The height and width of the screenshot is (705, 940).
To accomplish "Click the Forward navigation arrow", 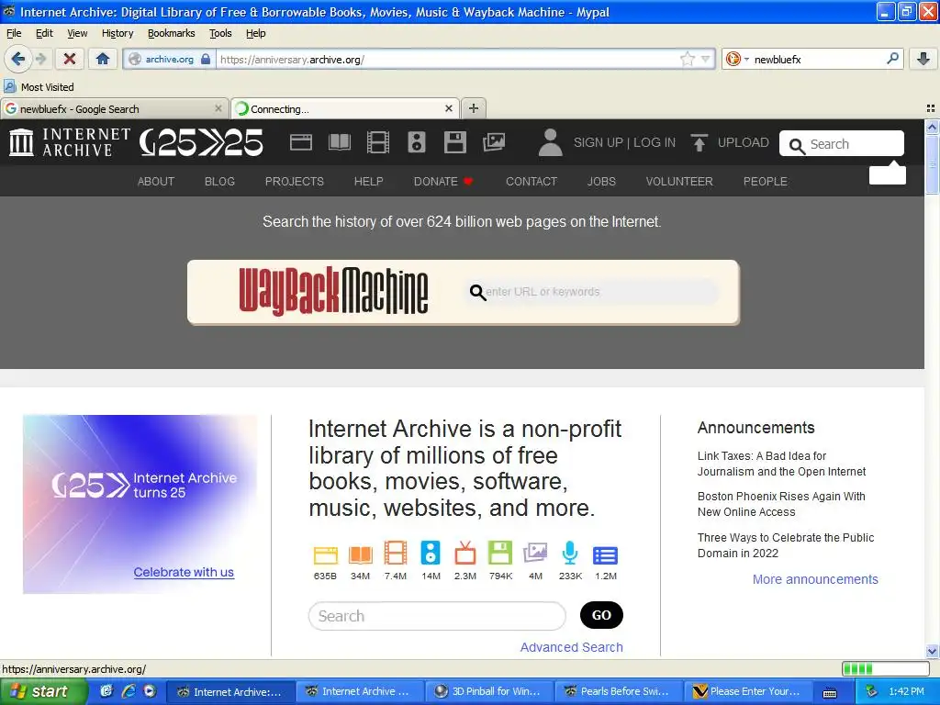I will point(40,59).
